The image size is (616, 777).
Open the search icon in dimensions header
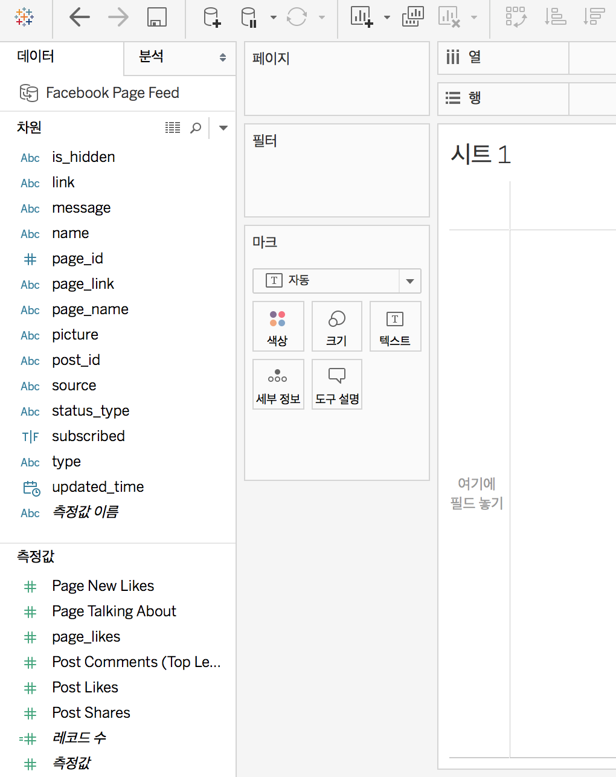click(196, 127)
